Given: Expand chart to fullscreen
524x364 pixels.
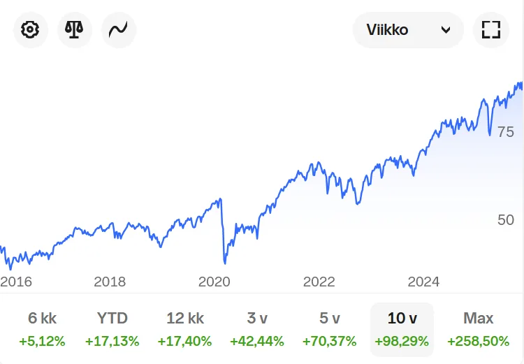Looking at the screenshot, I should click(x=491, y=30).
